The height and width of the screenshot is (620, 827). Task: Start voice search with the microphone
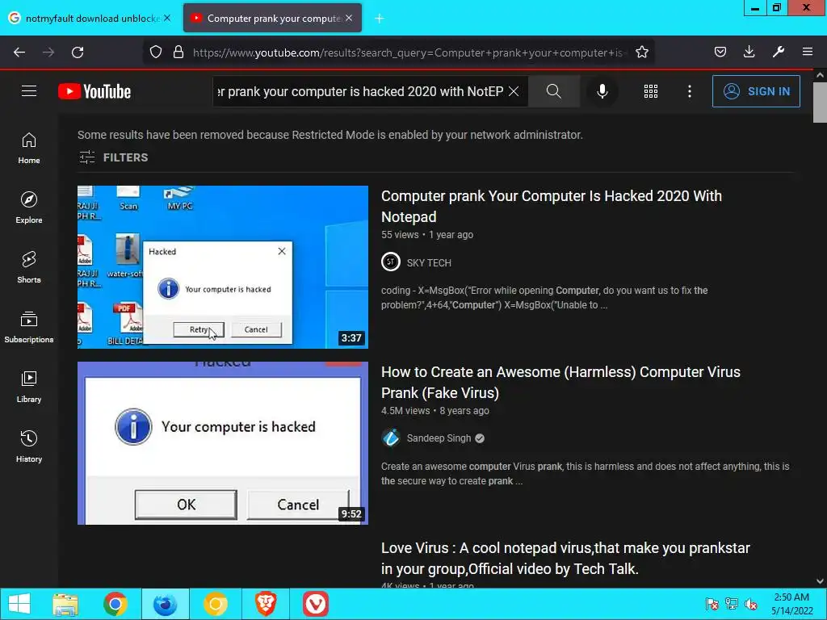click(602, 91)
